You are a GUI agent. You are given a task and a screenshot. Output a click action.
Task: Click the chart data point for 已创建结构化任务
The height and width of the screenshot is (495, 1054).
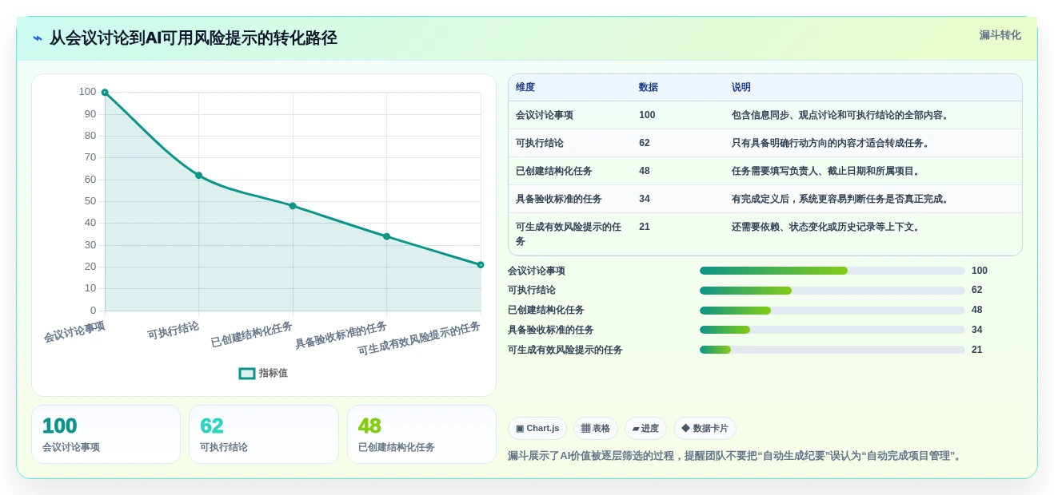(x=293, y=206)
